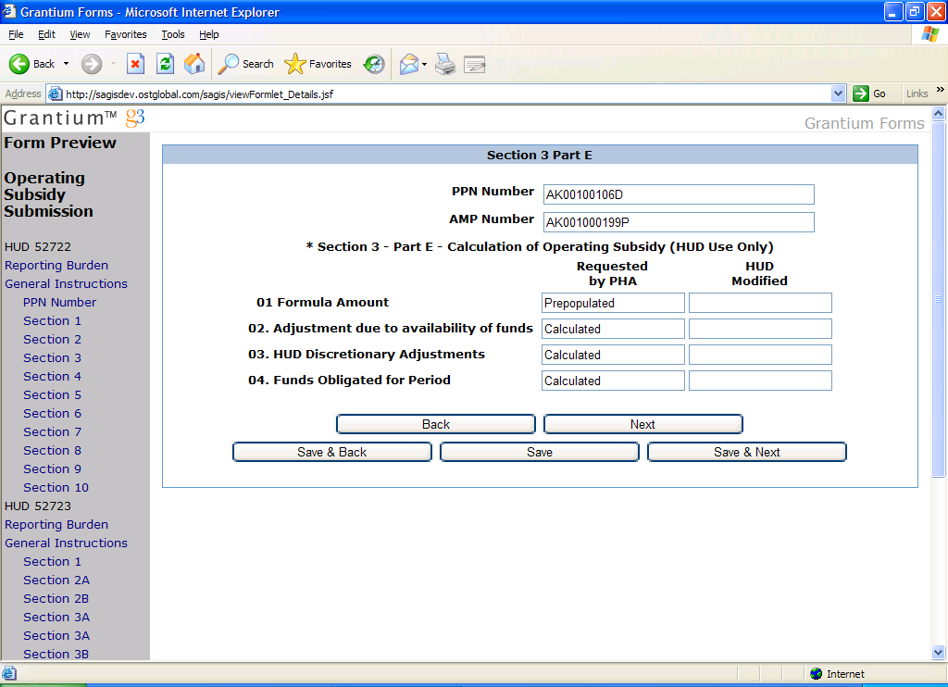Viewport: 948px width, 687px height.
Task: Open Favorites star toolbar button
Action: (318, 64)
